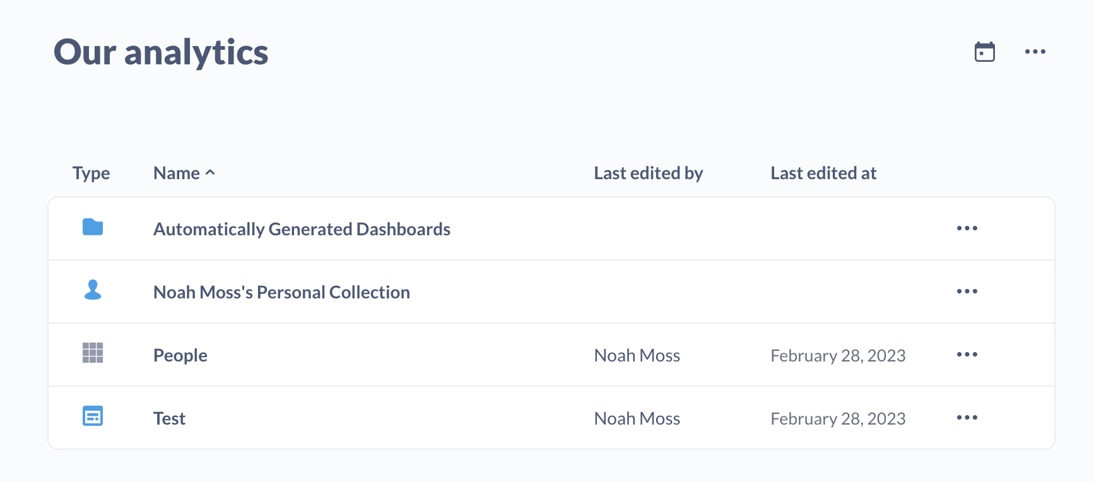Select the table icon next to People
Screen dimensions: 1094x482
[92, 354]
